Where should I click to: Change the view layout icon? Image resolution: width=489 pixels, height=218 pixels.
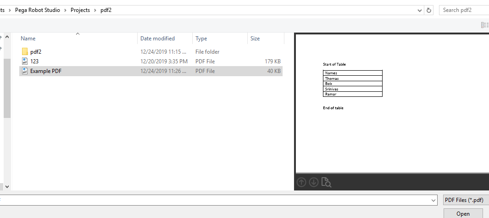coord(484,25)
